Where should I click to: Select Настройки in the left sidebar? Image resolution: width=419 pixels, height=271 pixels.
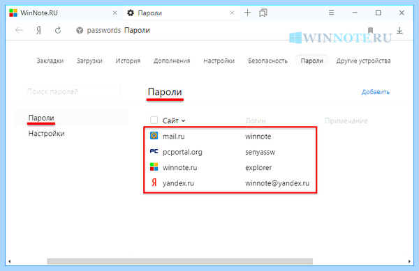point(47,133)
